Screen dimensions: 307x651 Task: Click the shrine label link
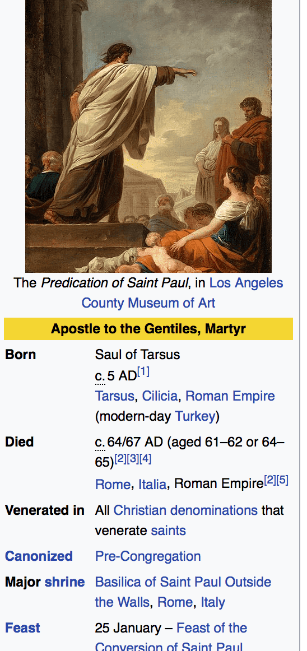[x=64, y=582]
